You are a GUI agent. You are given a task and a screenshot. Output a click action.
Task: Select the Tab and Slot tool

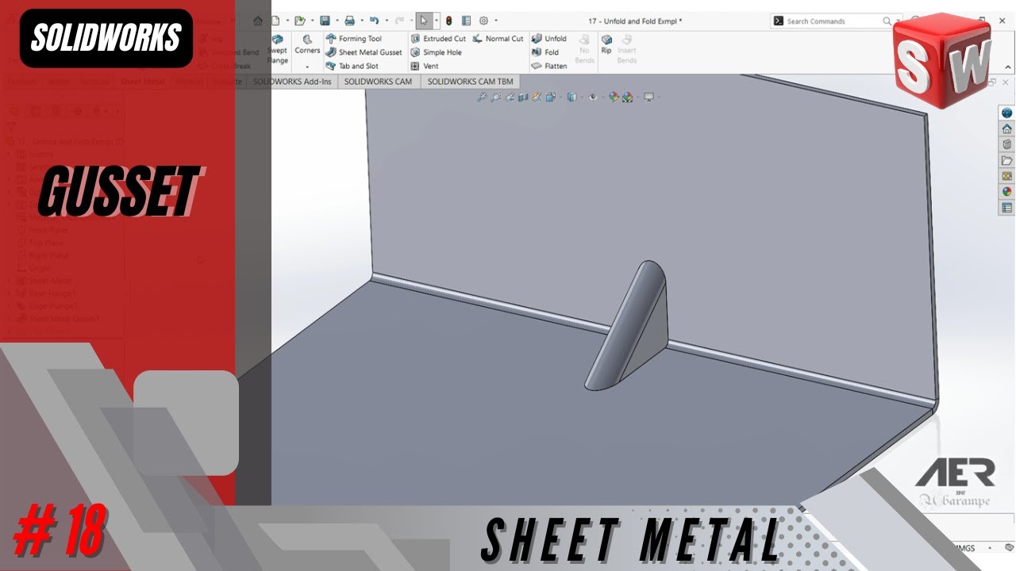pyautogui.click(x=352, y=66)
